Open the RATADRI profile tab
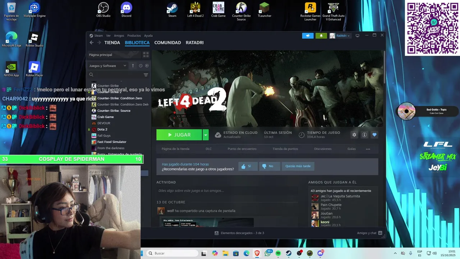 tap(195, 42)
